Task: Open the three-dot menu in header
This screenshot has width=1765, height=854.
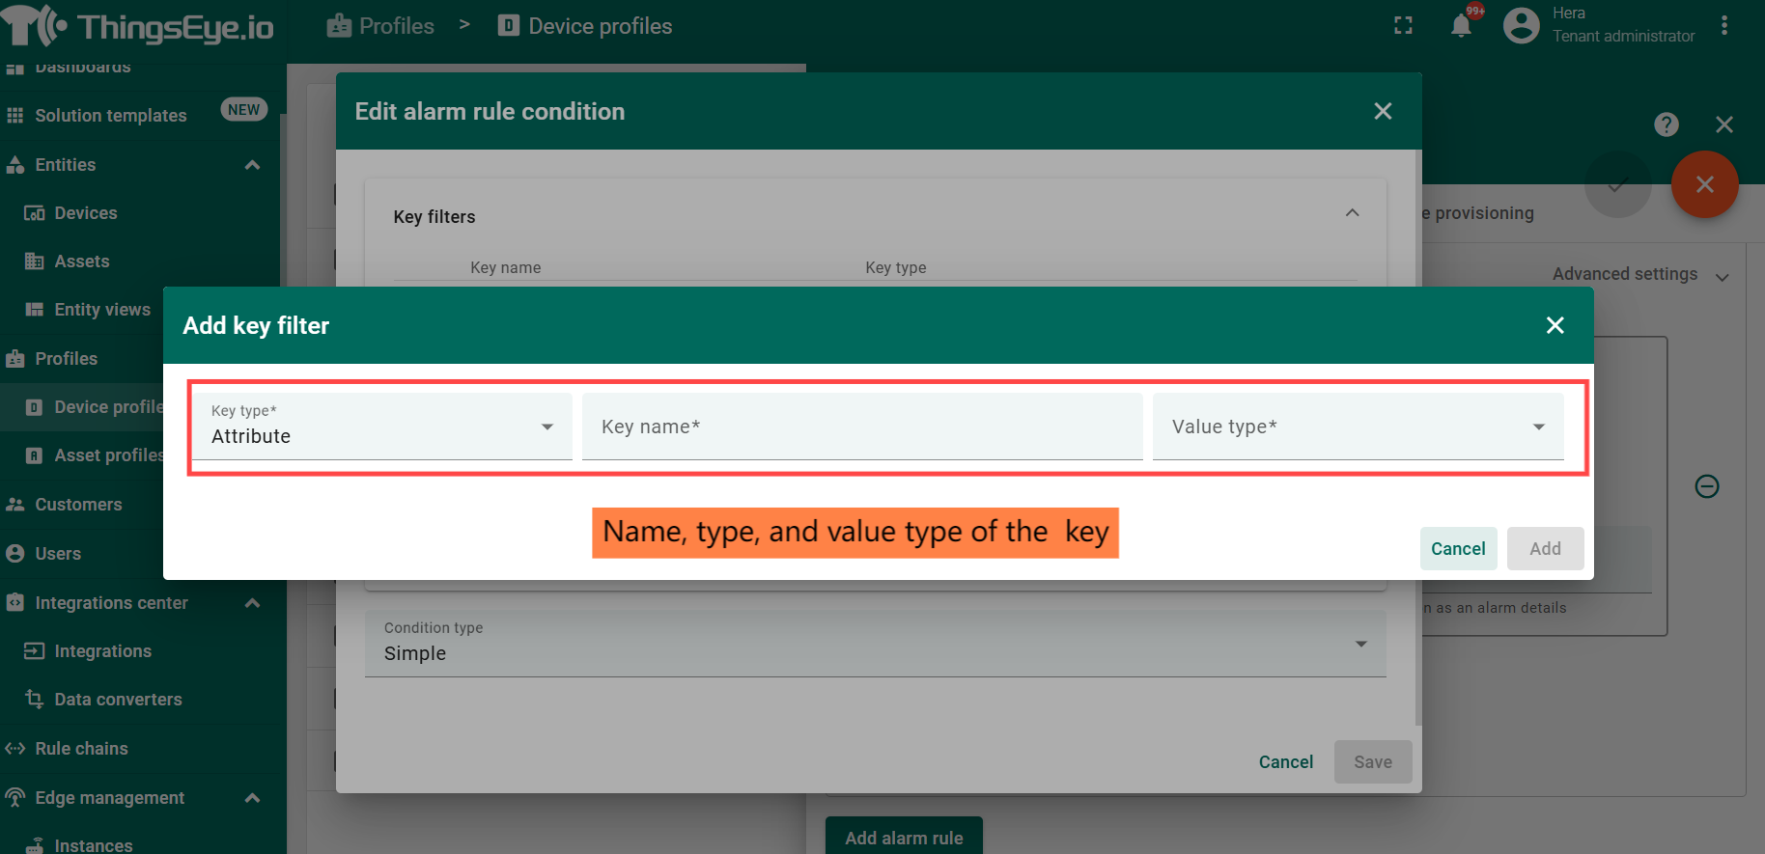Action: [1724, 26]
